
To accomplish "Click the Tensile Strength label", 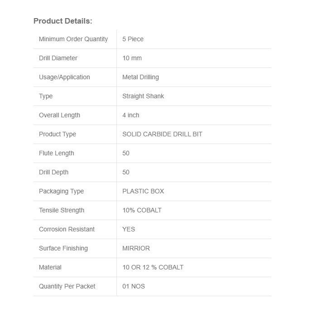I will click(x=62, y=210).
